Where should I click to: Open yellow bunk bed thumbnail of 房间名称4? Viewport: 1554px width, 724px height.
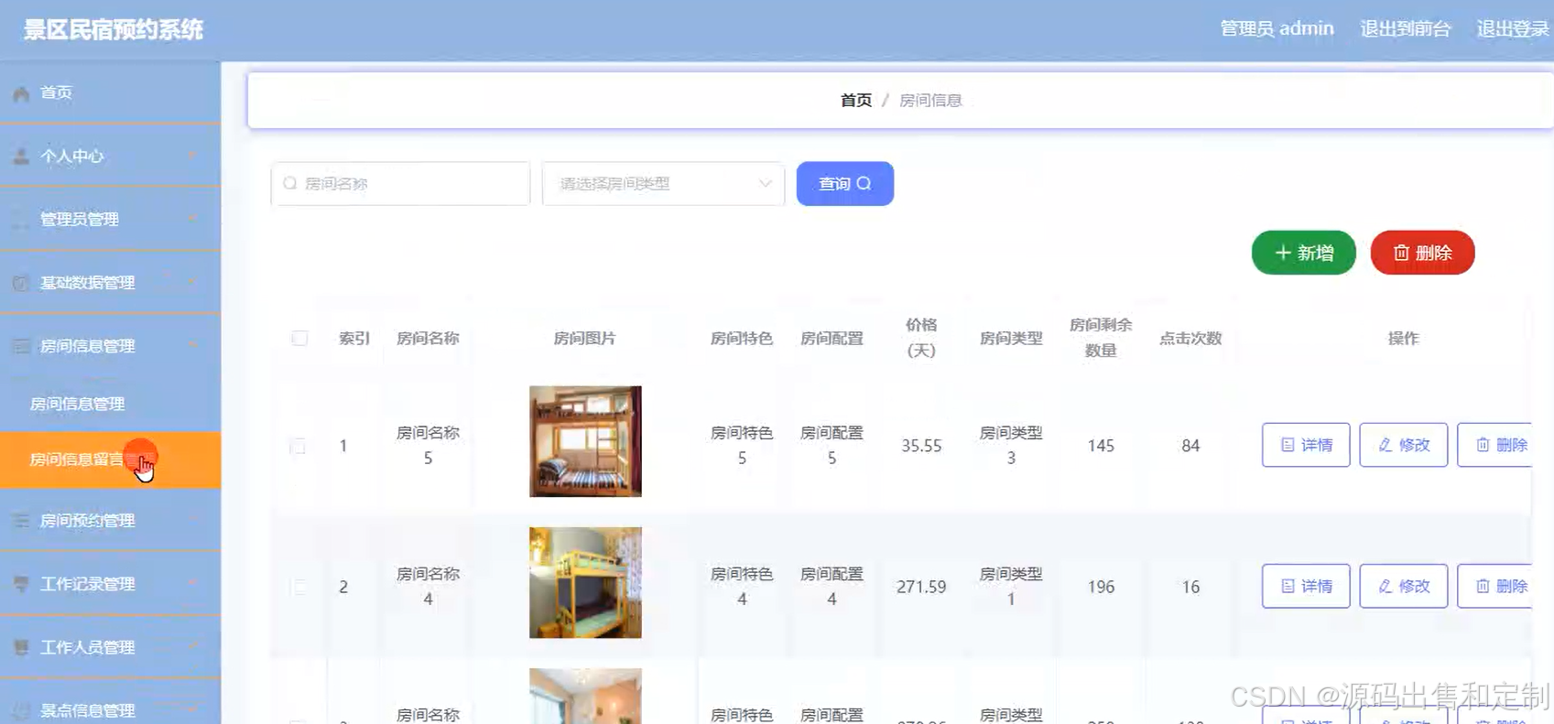coord(585,582)
